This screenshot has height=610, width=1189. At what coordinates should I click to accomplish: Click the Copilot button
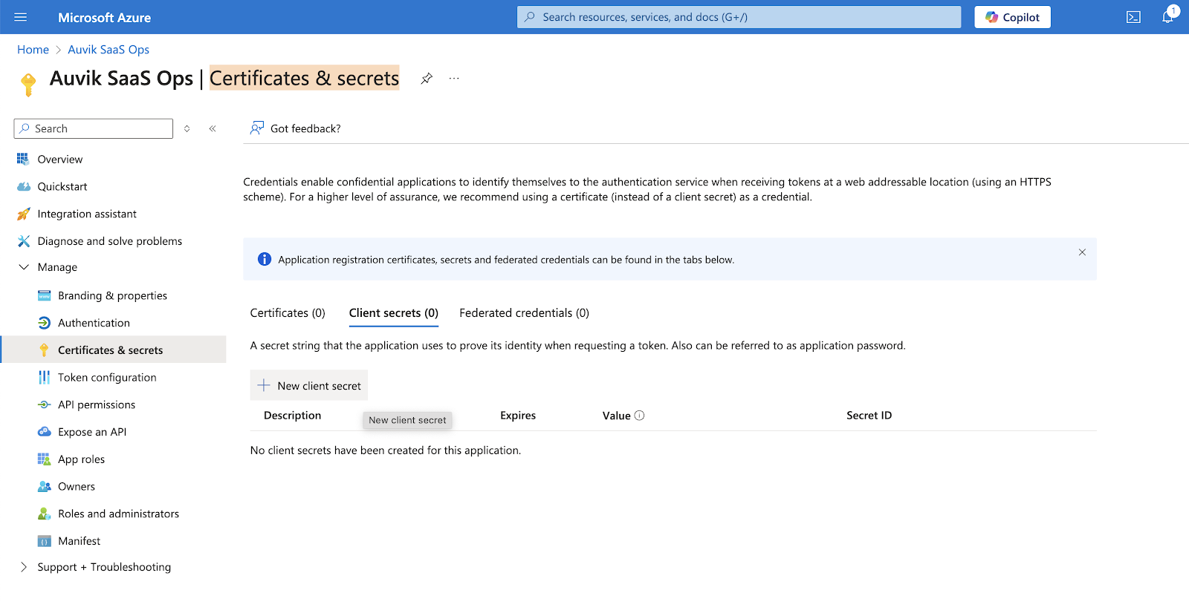pos(1012,17)
